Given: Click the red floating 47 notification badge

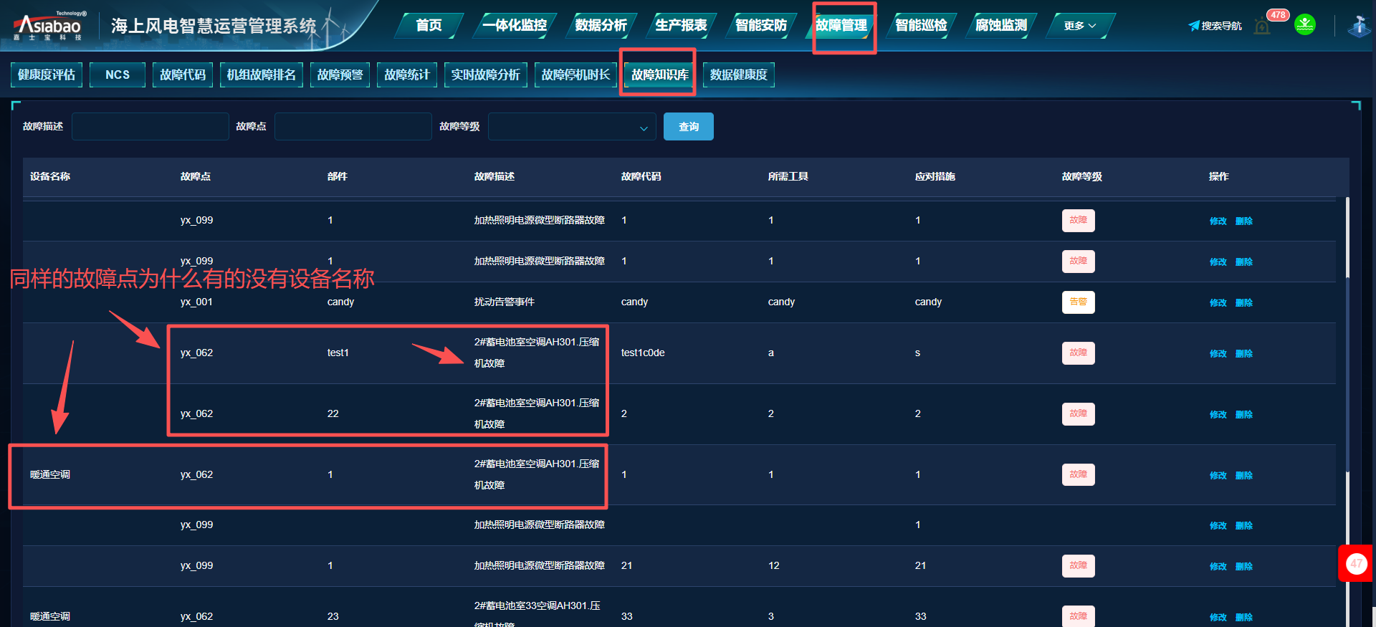Looking at the screenshot, I should [x=1356, y=564].
